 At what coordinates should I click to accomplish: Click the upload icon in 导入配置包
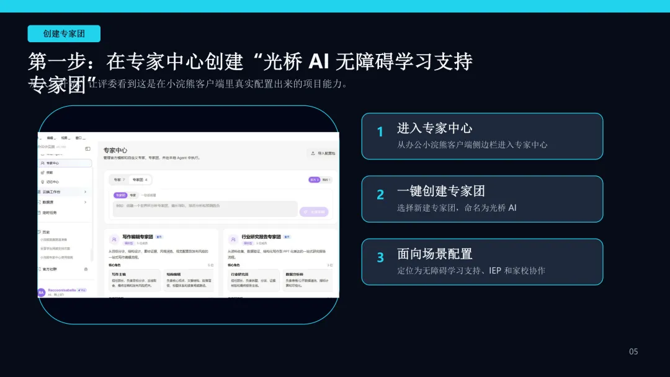[x=313, y=153]
